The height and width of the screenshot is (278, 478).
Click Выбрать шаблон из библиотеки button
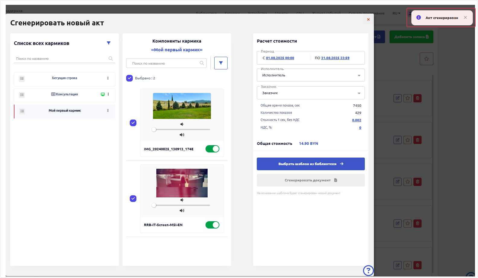tap(311, 164)
